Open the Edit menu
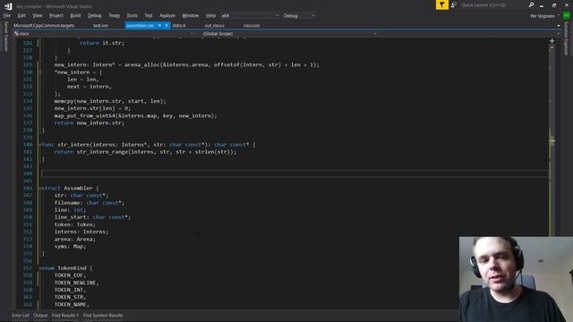This screenshot has width=573, height=322. [x=21, y=16]
